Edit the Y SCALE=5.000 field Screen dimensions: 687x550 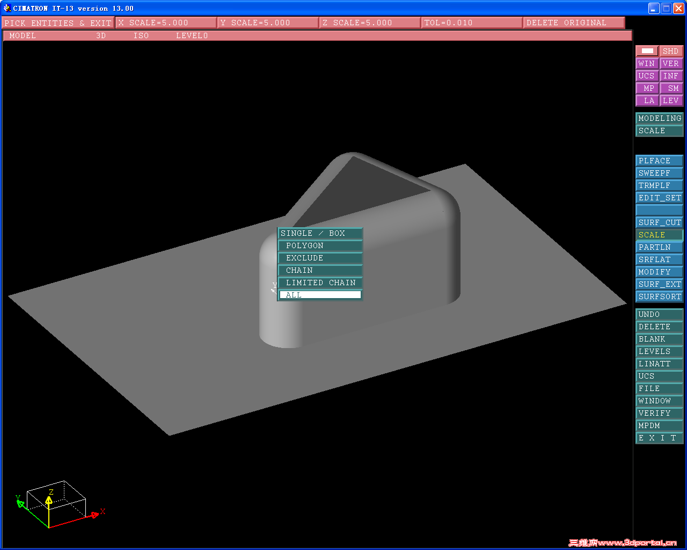click(x=268, y=23)
